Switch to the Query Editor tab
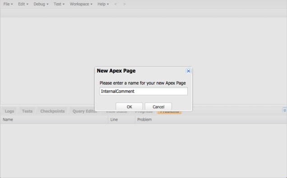The image size is (287, 178). 85,111
